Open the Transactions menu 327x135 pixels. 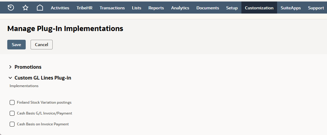tap(112, 8)
